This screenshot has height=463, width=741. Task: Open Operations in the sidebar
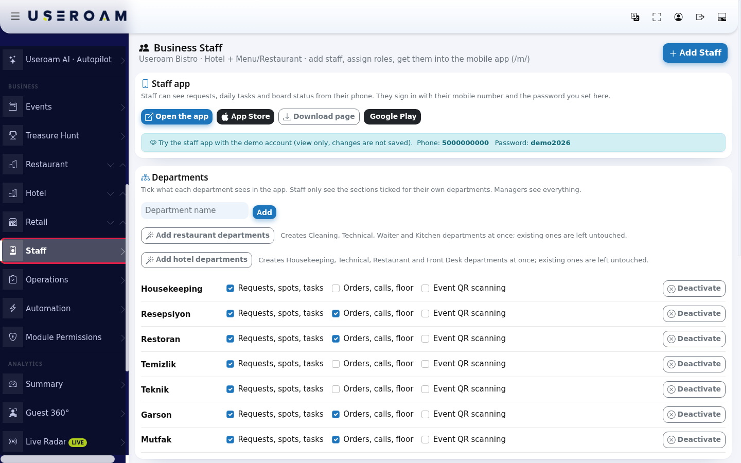click(x=64, y=280)
